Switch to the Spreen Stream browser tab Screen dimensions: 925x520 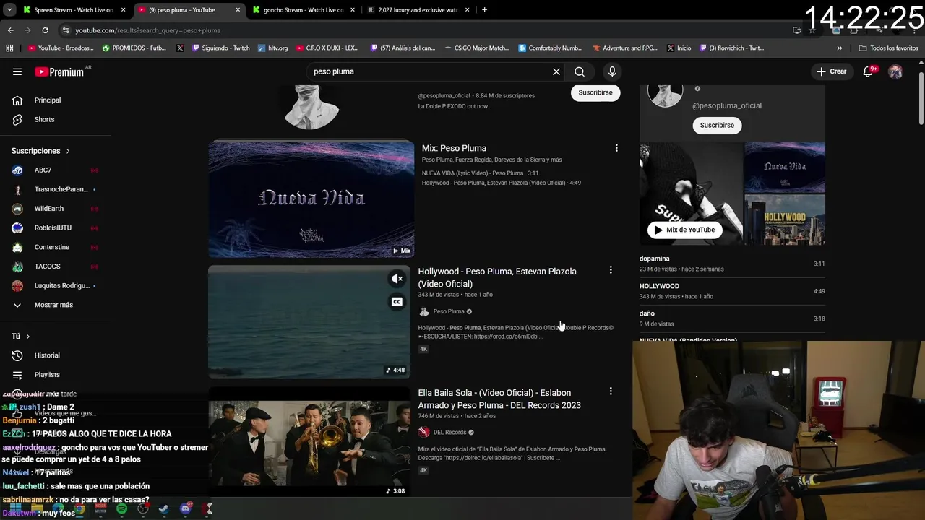[74, 10]
